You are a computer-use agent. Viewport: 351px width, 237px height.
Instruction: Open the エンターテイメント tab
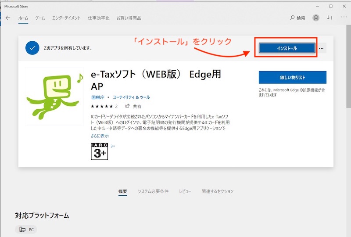[x=66, y=18]
